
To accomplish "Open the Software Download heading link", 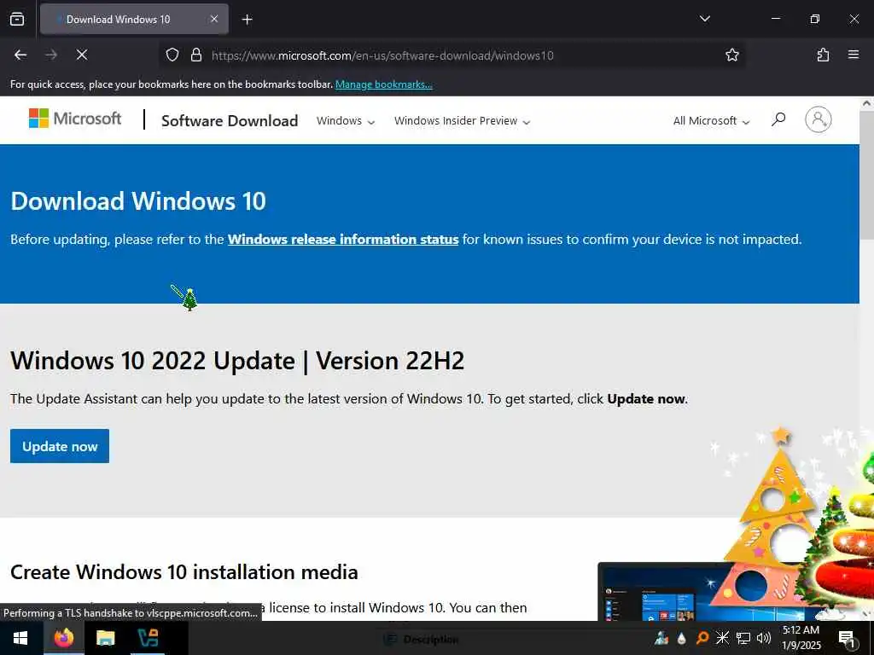I will pos(230,121).
